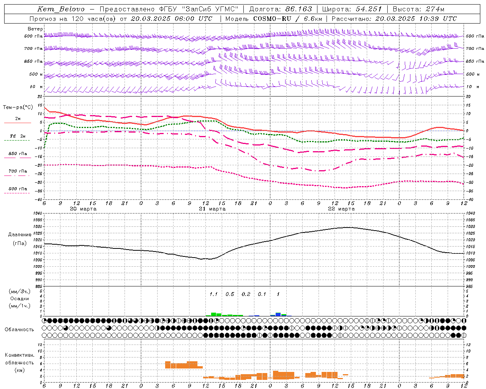Select the (гПа) pressure unit label

coord(19,244)
